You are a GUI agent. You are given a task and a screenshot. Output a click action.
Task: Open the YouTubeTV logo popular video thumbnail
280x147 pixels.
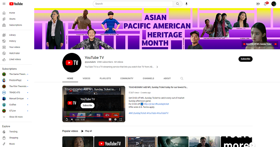coord(110,142)
